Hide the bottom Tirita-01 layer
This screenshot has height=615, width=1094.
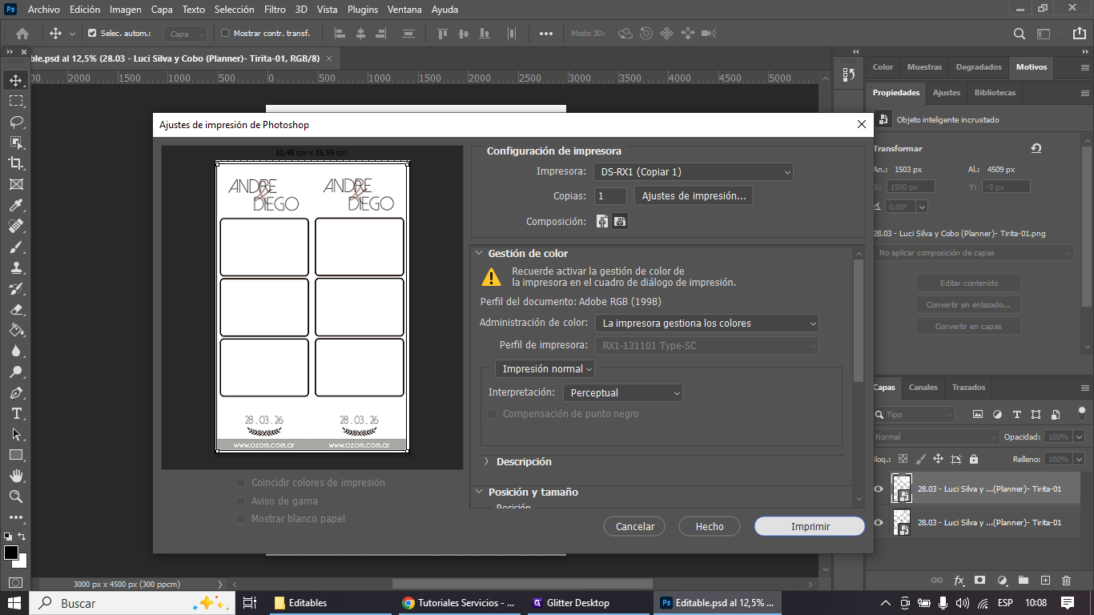tap(879, 522)
